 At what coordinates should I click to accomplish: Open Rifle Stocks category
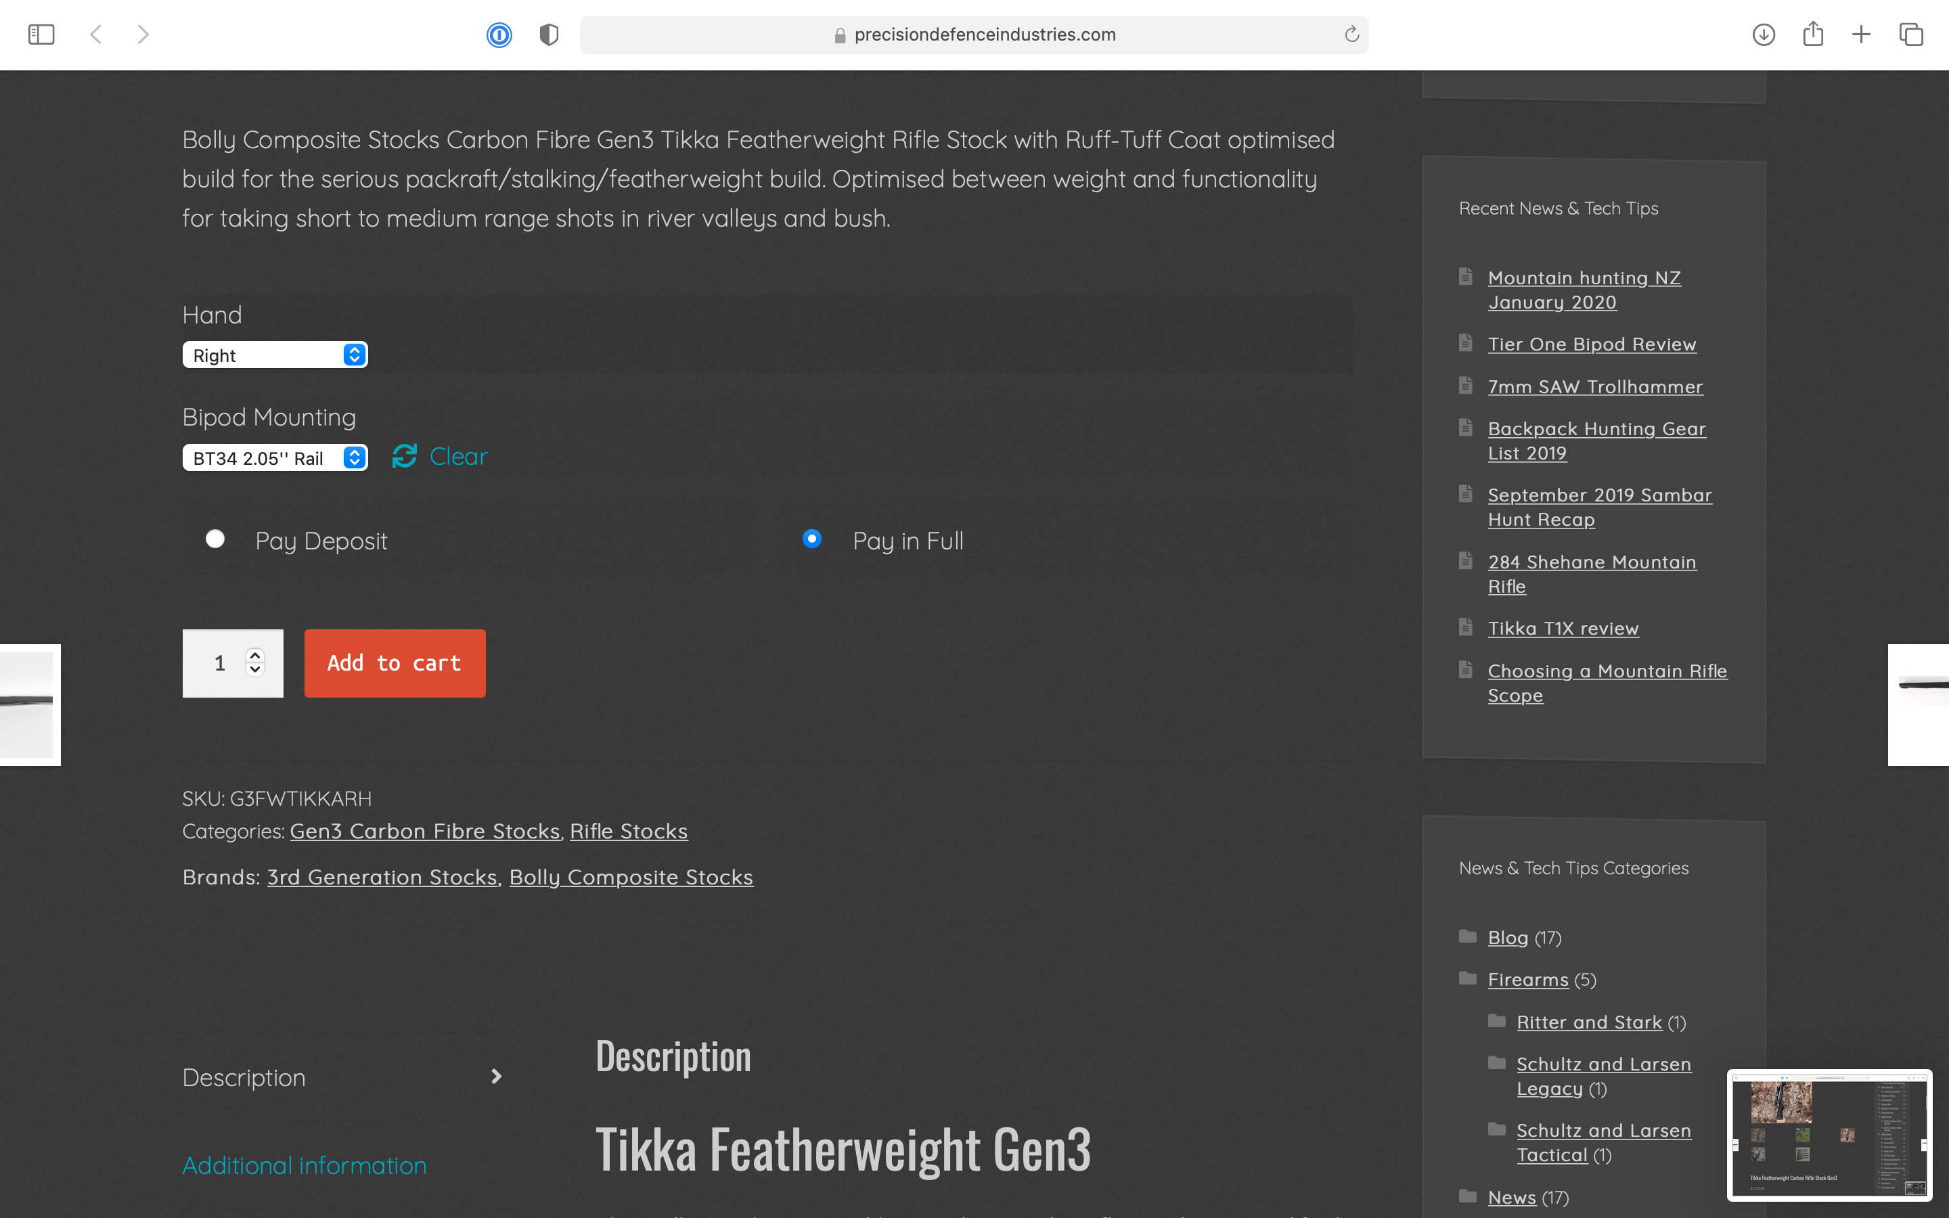pos(629,830)
